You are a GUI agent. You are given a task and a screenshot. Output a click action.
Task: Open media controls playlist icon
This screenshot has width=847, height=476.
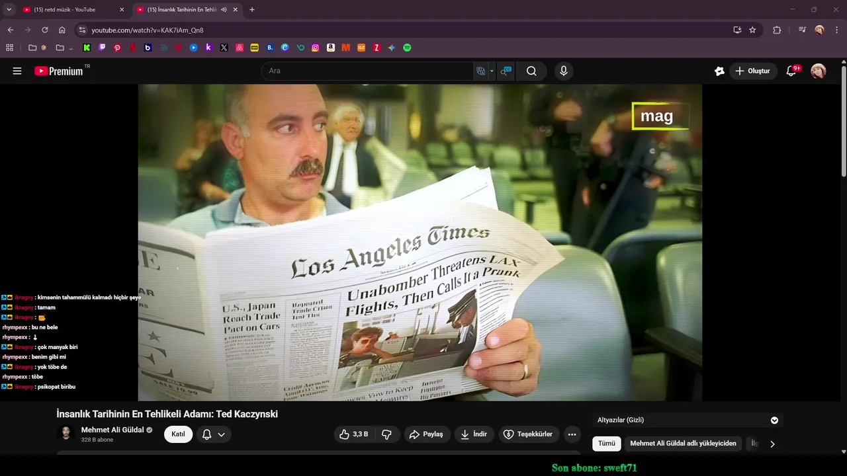802,30
